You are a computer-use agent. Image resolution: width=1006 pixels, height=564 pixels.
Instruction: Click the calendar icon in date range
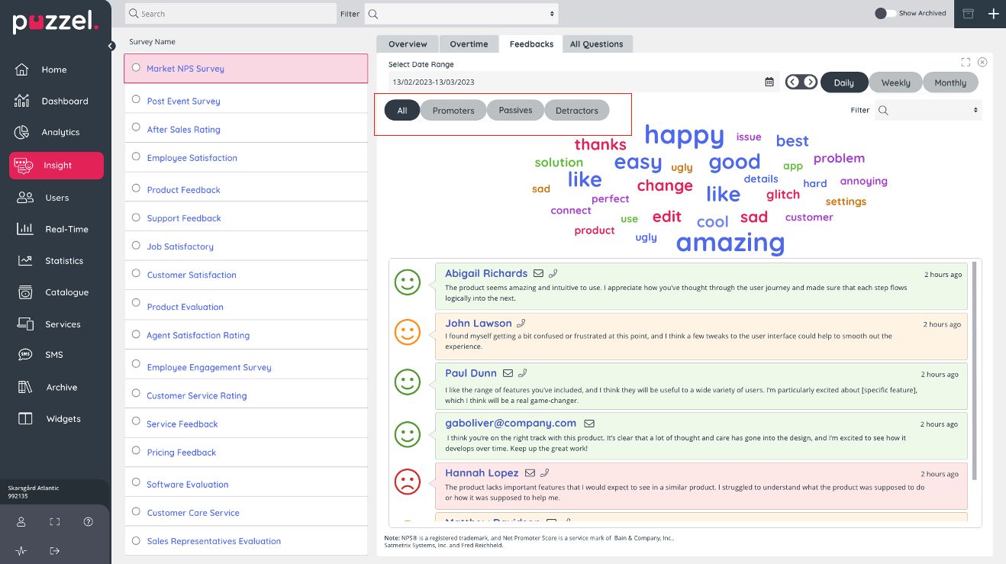click(769, 82)
